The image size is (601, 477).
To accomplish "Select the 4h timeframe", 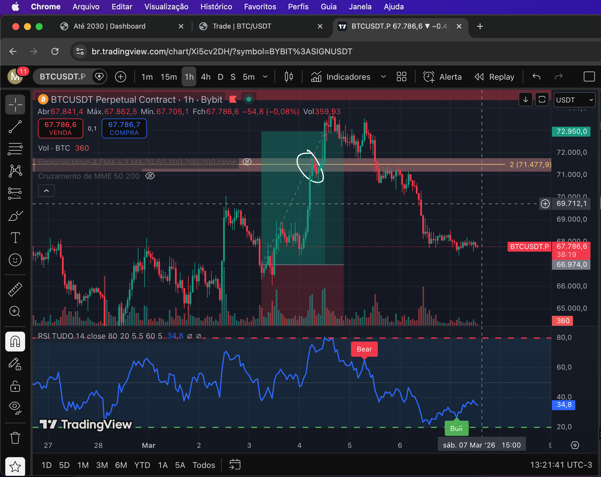I will pyautogui.click(x=206, y=77).
